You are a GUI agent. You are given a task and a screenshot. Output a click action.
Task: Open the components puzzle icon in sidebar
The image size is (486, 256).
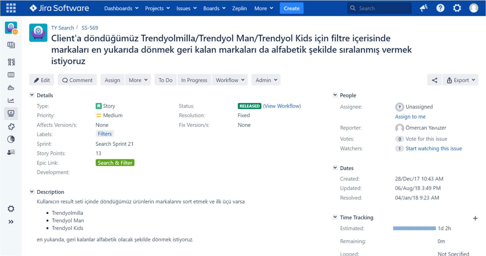tap(11, 127)
